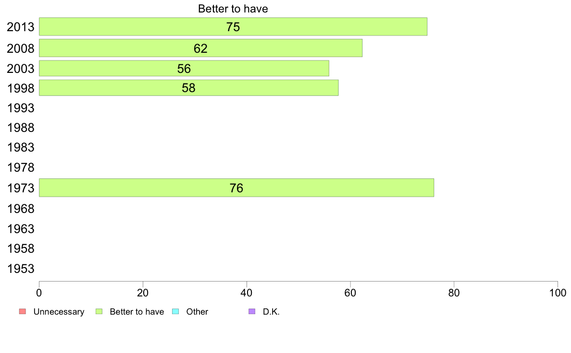Select the 2008 bar showing 62

(200, 48)
